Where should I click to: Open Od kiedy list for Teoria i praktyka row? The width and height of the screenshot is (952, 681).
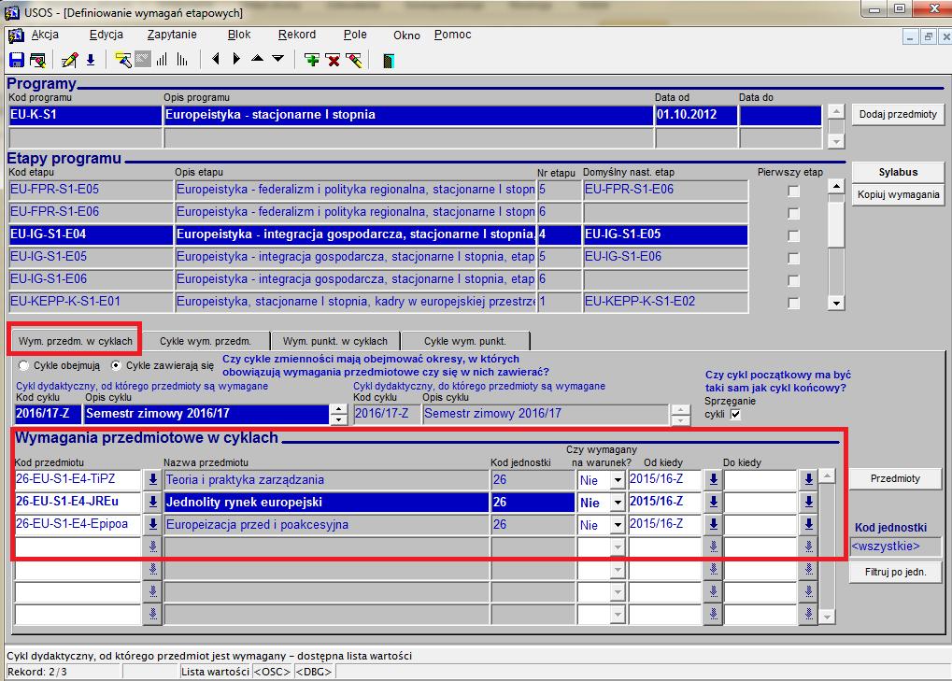click(x=714, y=480)
